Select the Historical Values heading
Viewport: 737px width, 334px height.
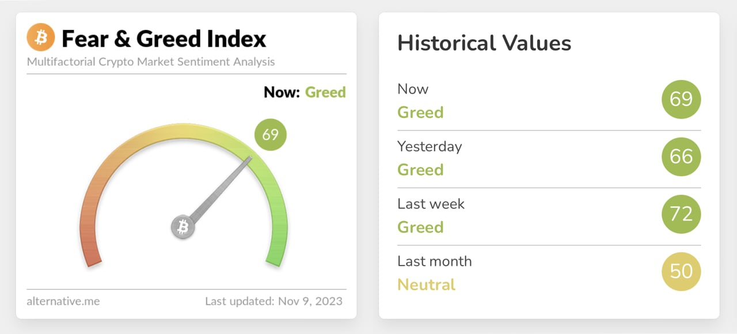484,43
